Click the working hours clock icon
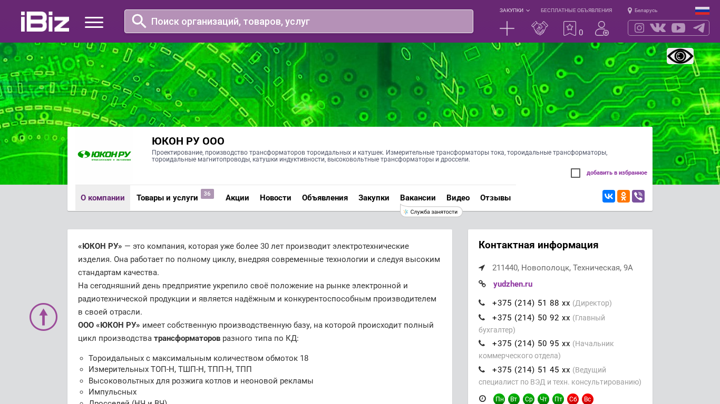 [x=482, y=399]
